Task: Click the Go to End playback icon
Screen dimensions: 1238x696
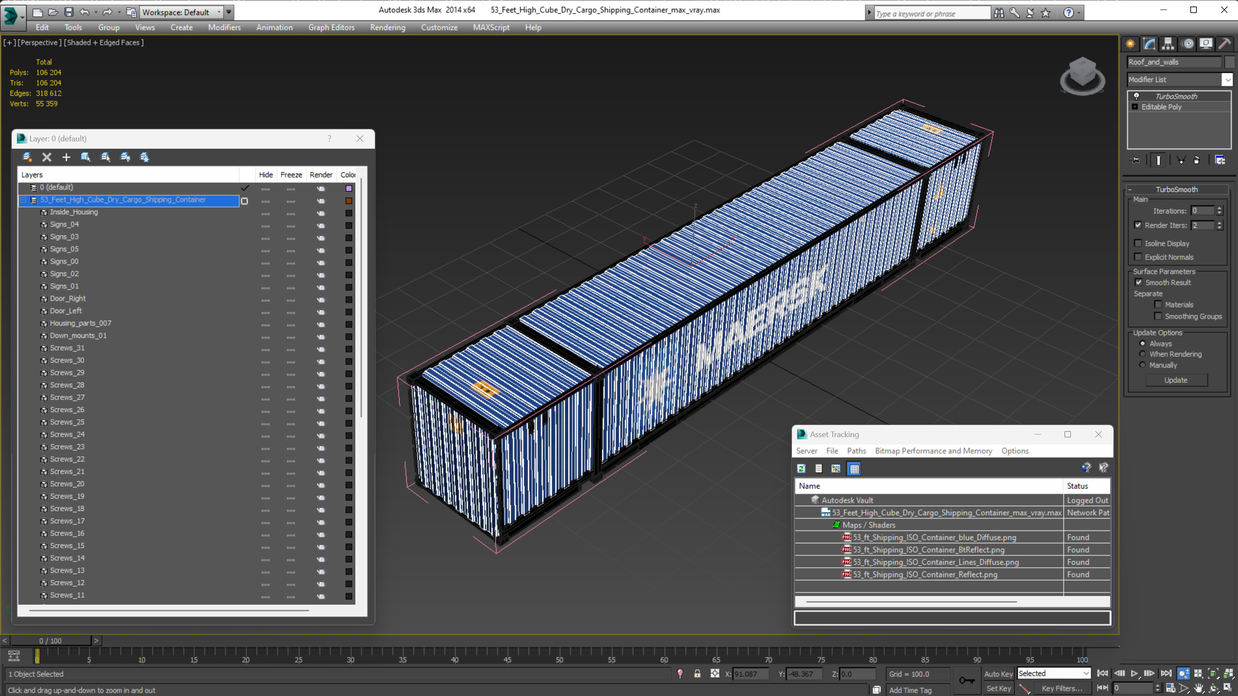Action: click(x=1166, y=673)
